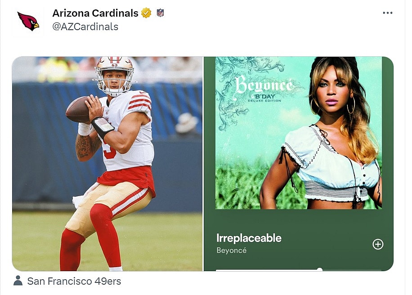This screenshot has width=412, height=295.
Task: Click the person icon beside the location tag
Action: point(18,281)
